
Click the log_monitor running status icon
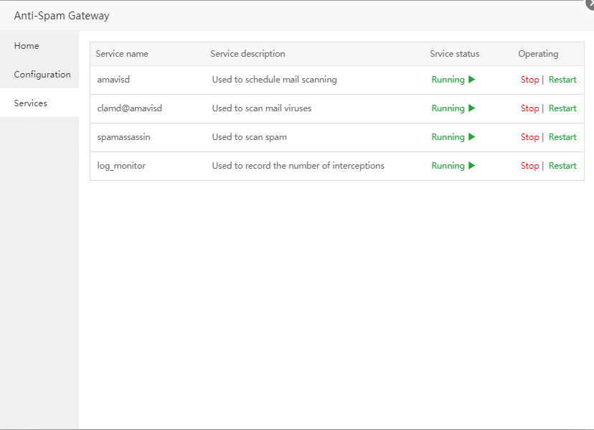click(x=471, y=166)
